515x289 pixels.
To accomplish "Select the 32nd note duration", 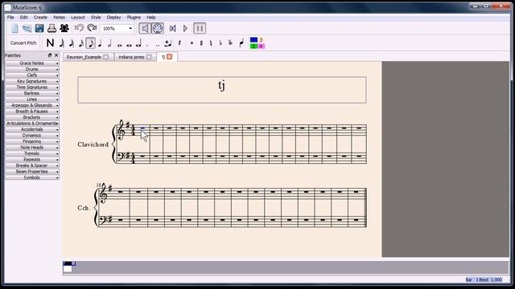I will [x=72, y=43].
